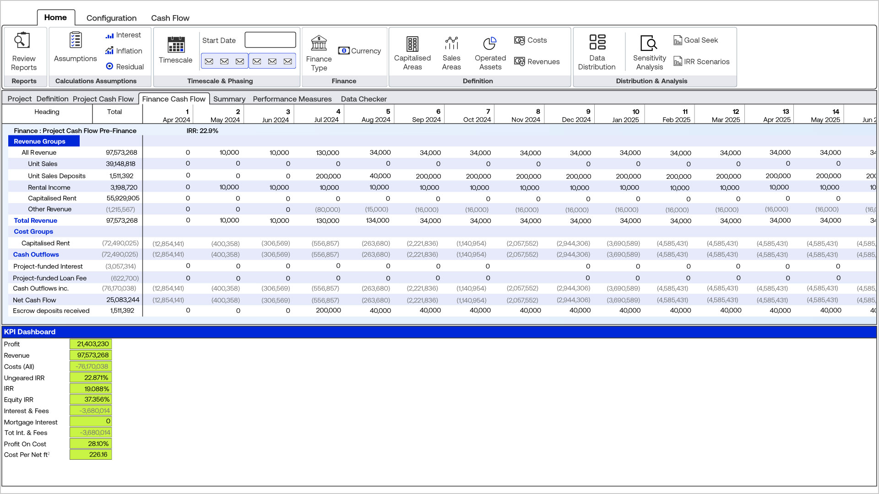This screenshot has height=494, width=879.
Task: Open Finance Type bank icon
Action: click(319, 43)
